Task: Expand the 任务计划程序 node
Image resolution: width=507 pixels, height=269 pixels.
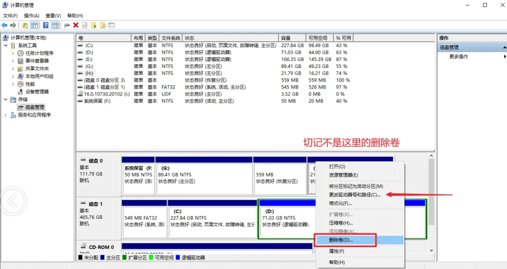Action: tap(13, 53)
